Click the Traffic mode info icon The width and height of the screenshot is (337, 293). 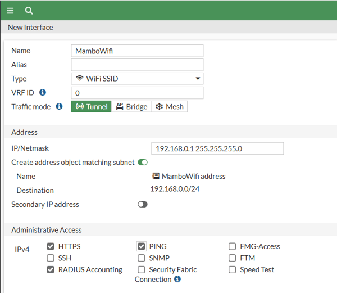pos(59,106)
